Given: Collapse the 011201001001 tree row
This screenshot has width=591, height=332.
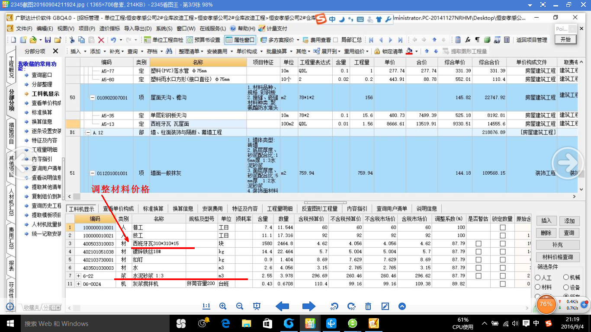Looking at the screenshot, I should pos(92,173).
